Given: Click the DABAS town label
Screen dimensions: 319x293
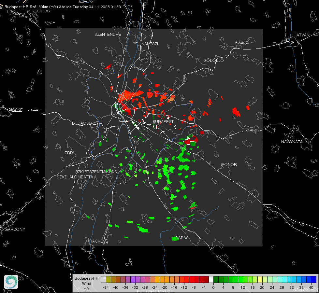Looking at the screenshot, I should [182, 238].
